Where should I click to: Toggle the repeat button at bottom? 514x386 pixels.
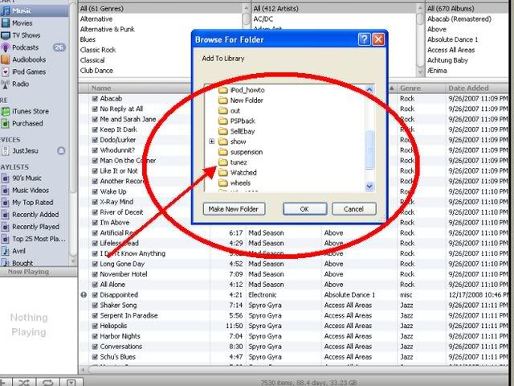47,380
